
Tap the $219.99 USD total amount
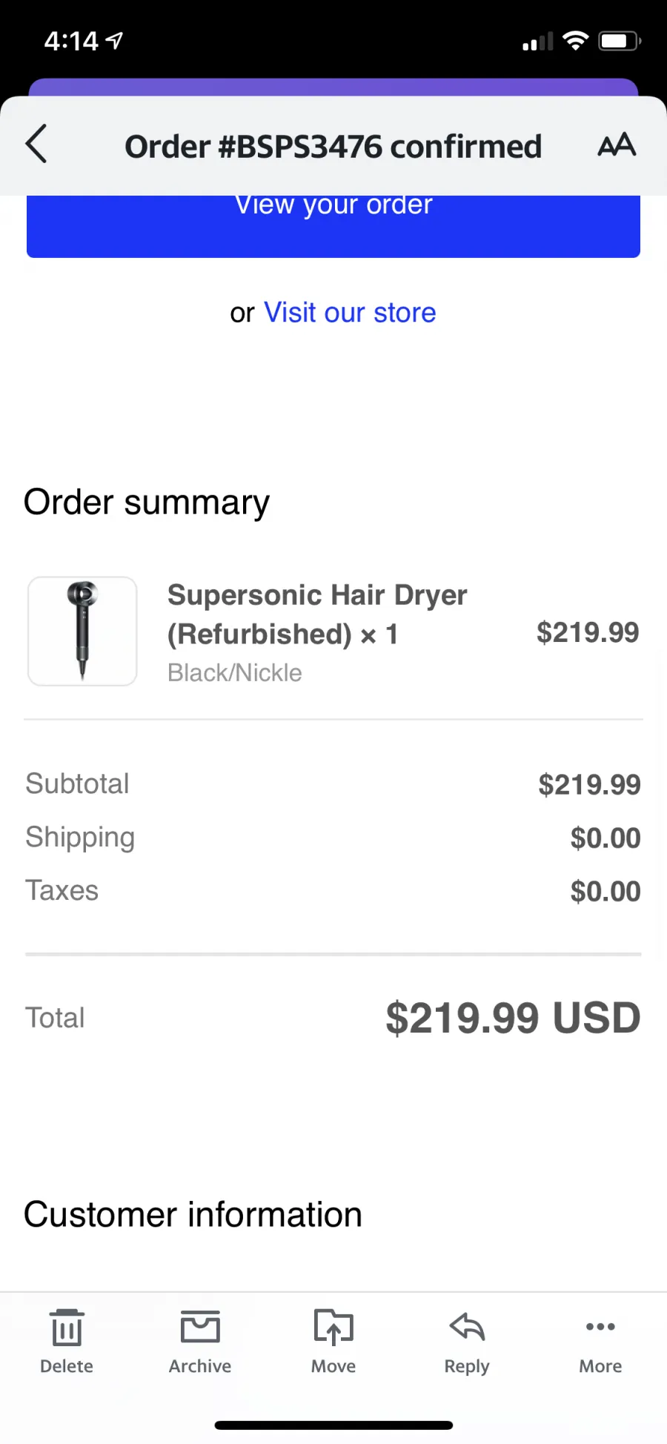pyautogui.click(x=513, y=1018)
